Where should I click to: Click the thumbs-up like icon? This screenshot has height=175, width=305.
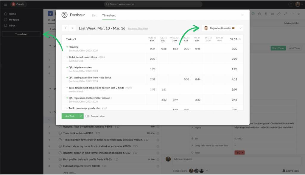[259, 14]
